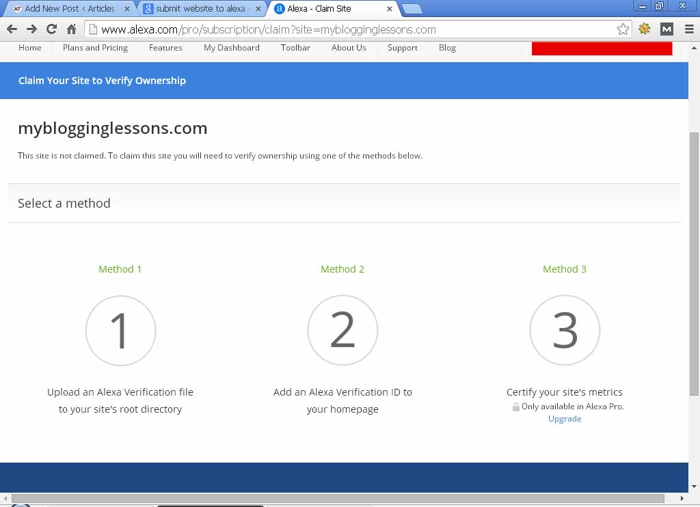Image resolution: width=700 pixels, height=507 pixels.
Task: Minimize the browser window
Action: [x=643, y=6]
